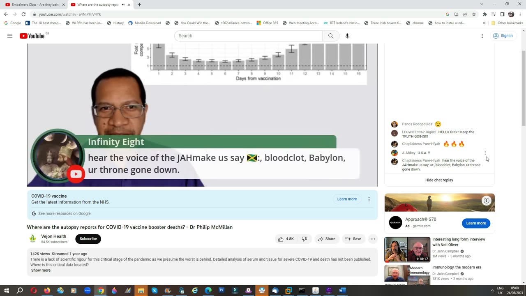This screenshot has width=526, height=296.
Task: Reload the page in Chrome
Action: (23, 14)
